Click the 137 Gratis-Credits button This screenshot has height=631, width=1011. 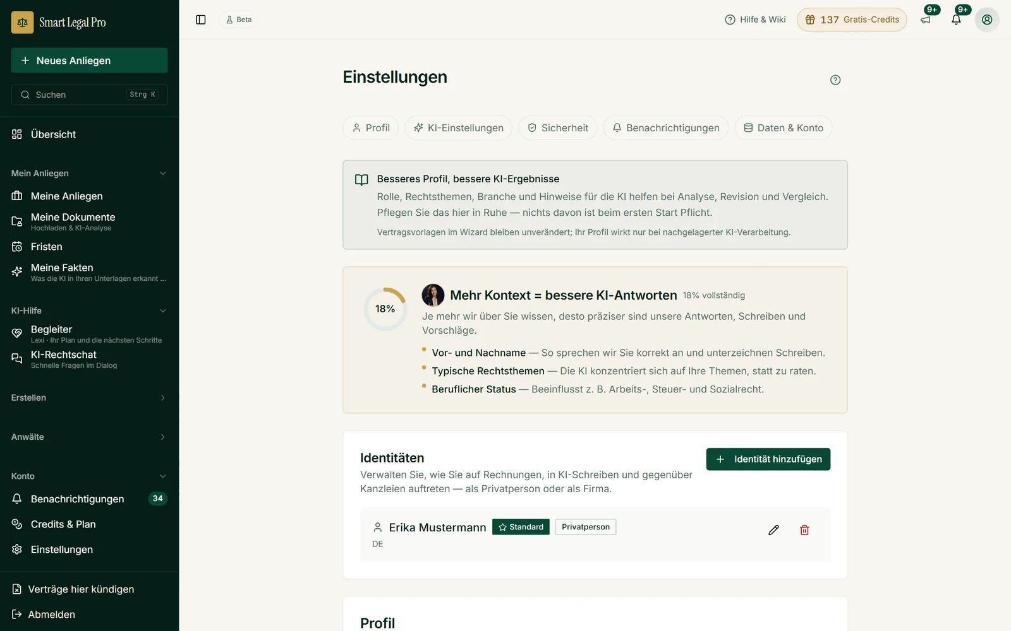tap(852, 20)
